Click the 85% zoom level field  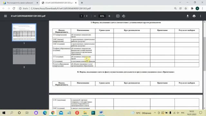tap(102, 16)
